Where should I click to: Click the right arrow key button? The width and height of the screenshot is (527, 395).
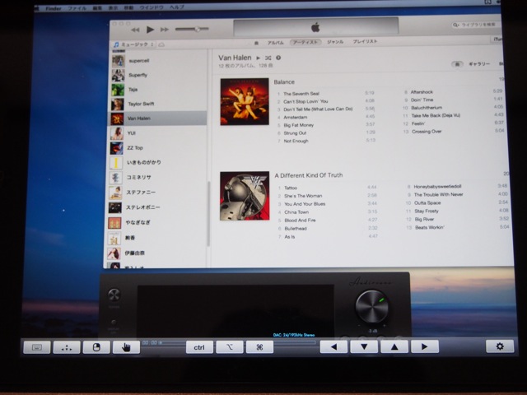point(425,346)
